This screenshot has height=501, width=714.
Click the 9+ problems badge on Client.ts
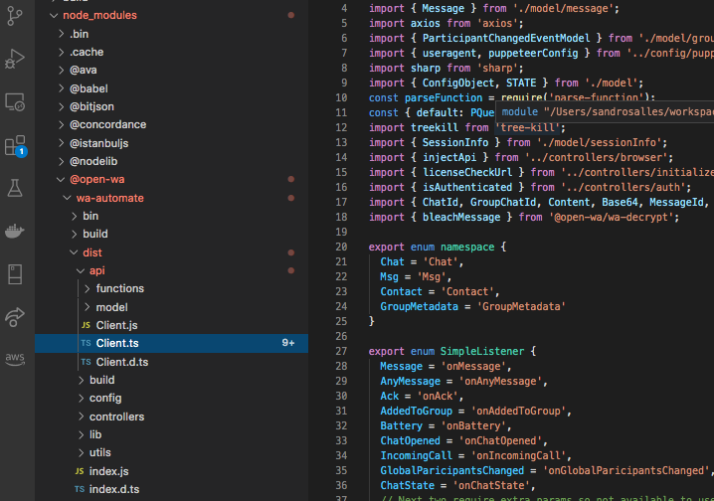pyautogui.click(x=287, y=343)
